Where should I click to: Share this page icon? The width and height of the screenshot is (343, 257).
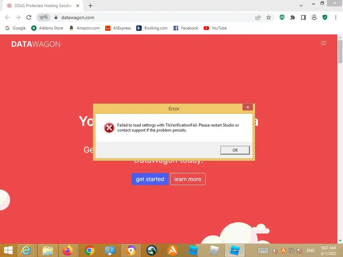[258, 17]
